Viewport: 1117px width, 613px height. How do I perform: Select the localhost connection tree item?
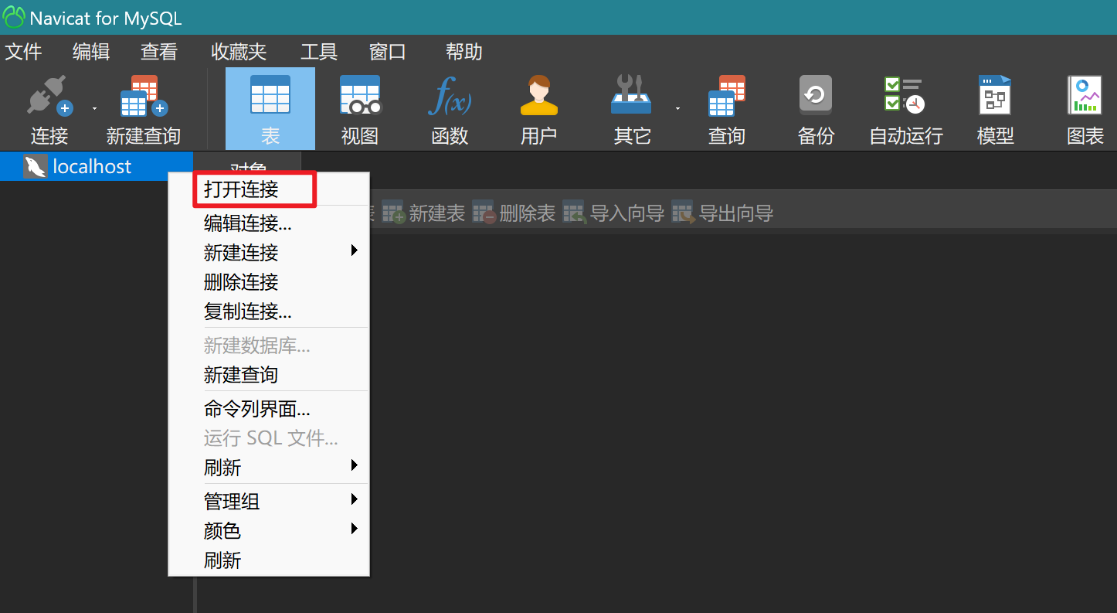97,167
